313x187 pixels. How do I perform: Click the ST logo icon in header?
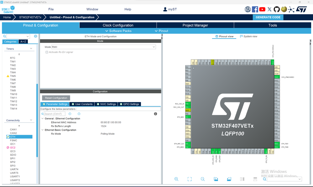coord(301,9)
